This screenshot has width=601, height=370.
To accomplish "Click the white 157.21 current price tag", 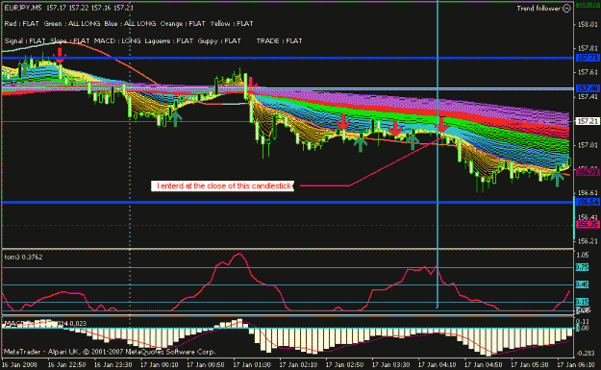I will [x=588, y=121].
